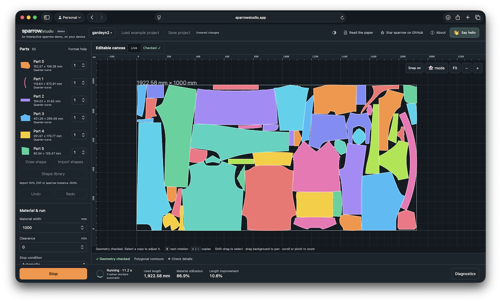Select the green Part 5 thumbnail
501x303 pixels.
pyautogui.click(x=25, y=151)
